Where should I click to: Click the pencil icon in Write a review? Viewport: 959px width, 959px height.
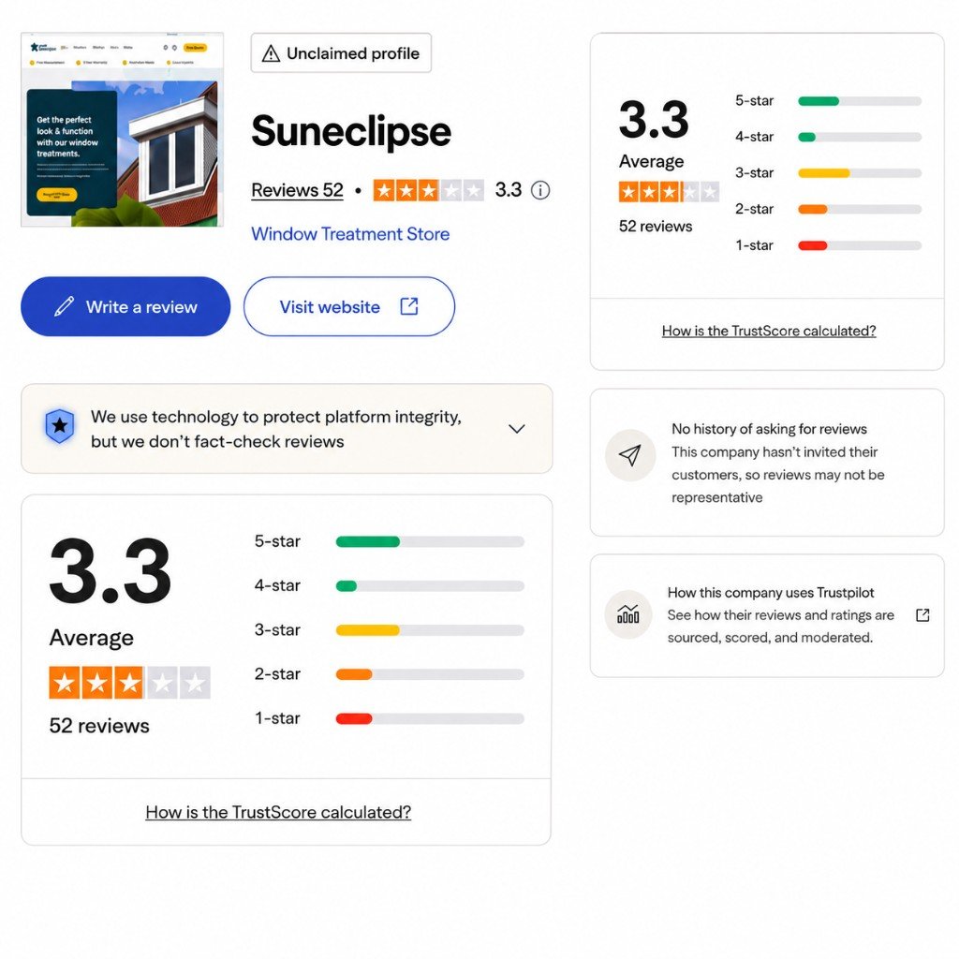[65, 306]
